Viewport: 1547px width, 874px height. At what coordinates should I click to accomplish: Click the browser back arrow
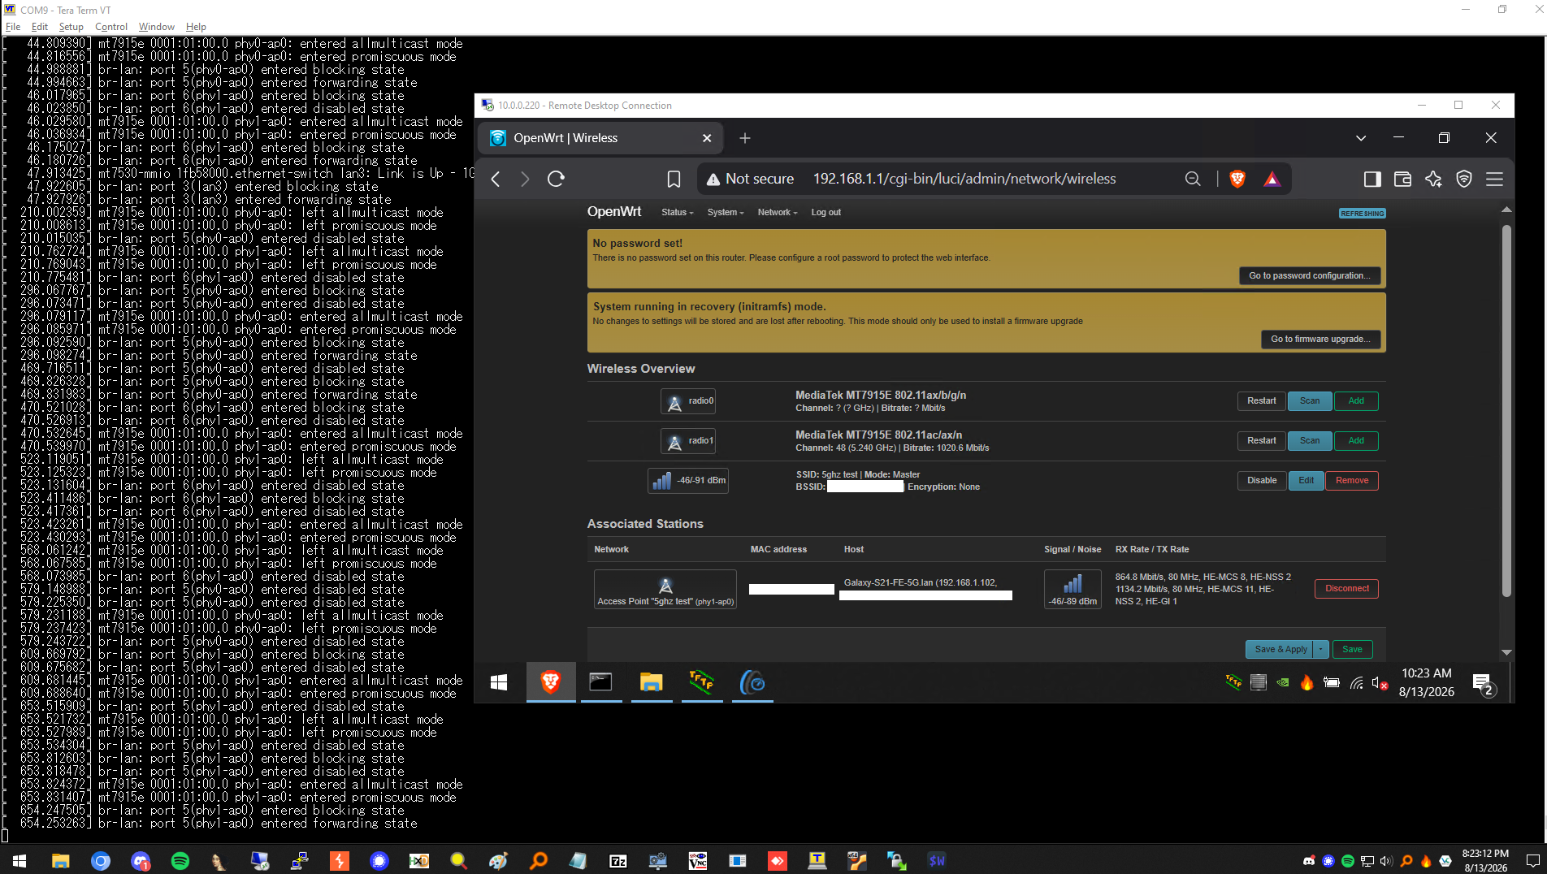[x=496, y=179]
